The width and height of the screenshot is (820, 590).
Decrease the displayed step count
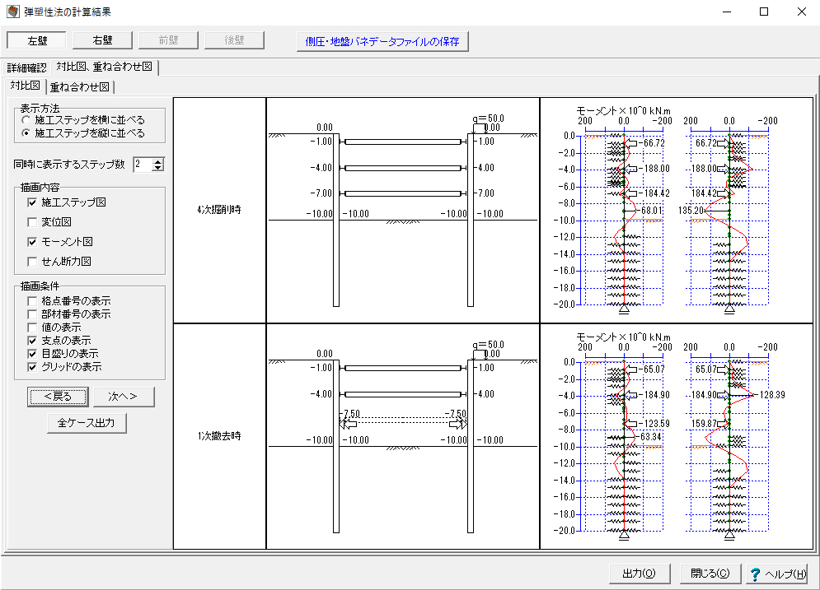(x=158, y=168)
